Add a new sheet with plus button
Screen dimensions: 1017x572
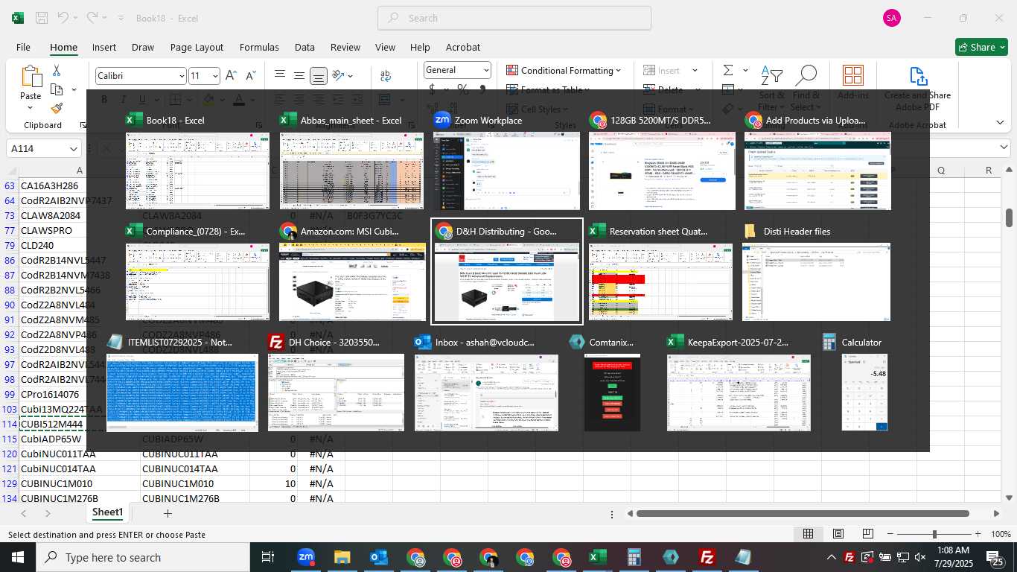(168, 513)
